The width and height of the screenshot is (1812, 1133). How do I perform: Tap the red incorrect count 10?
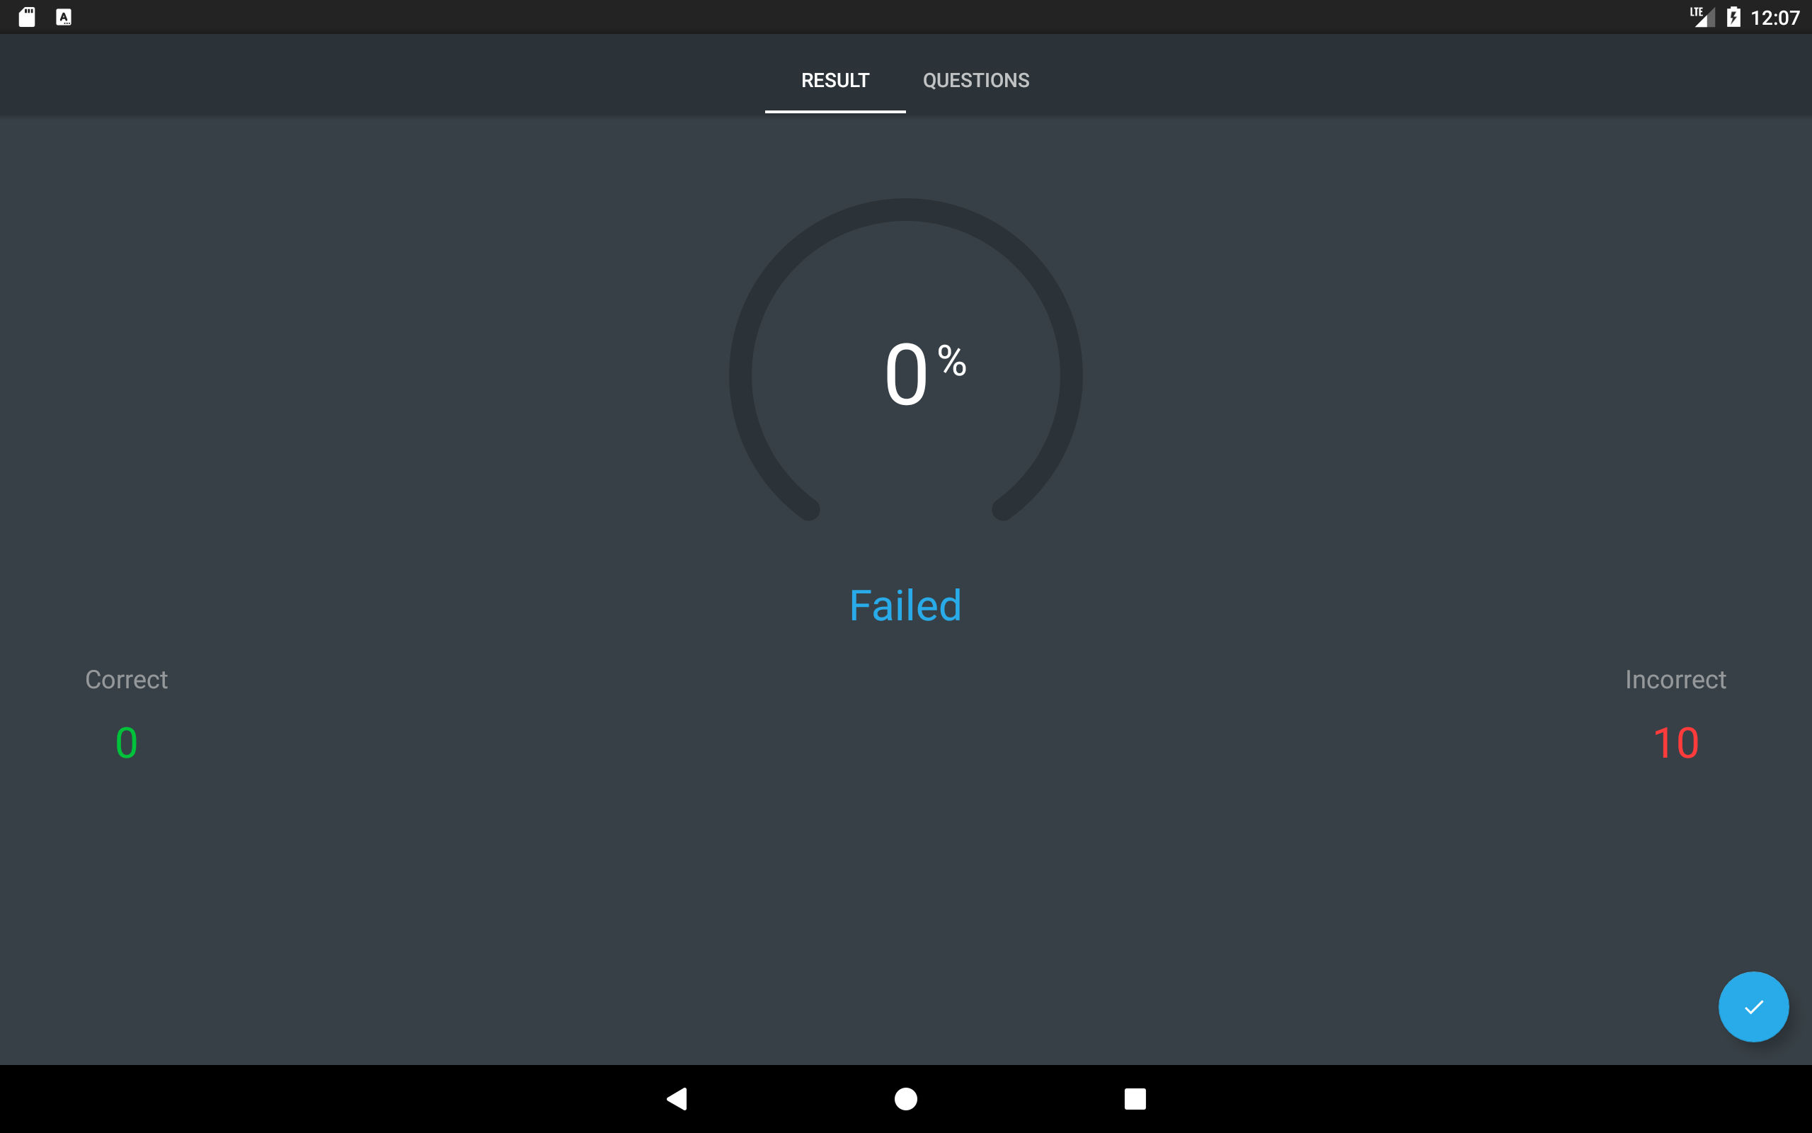coord(1675,743)
